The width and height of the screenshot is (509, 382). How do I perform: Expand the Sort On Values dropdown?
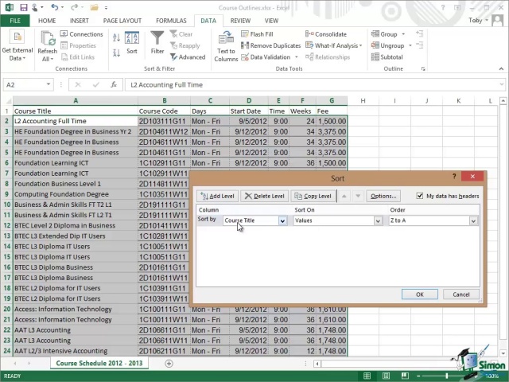pos(378,220)
